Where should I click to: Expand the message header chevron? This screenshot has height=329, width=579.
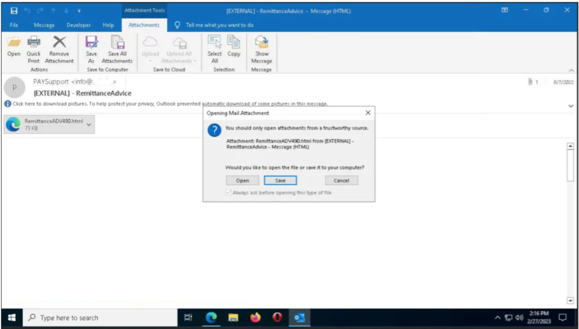point(571,106)
